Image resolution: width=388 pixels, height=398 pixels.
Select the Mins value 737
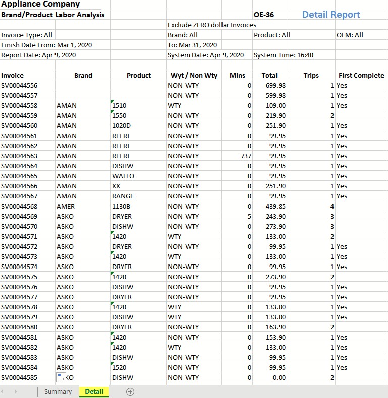(237, 156)
